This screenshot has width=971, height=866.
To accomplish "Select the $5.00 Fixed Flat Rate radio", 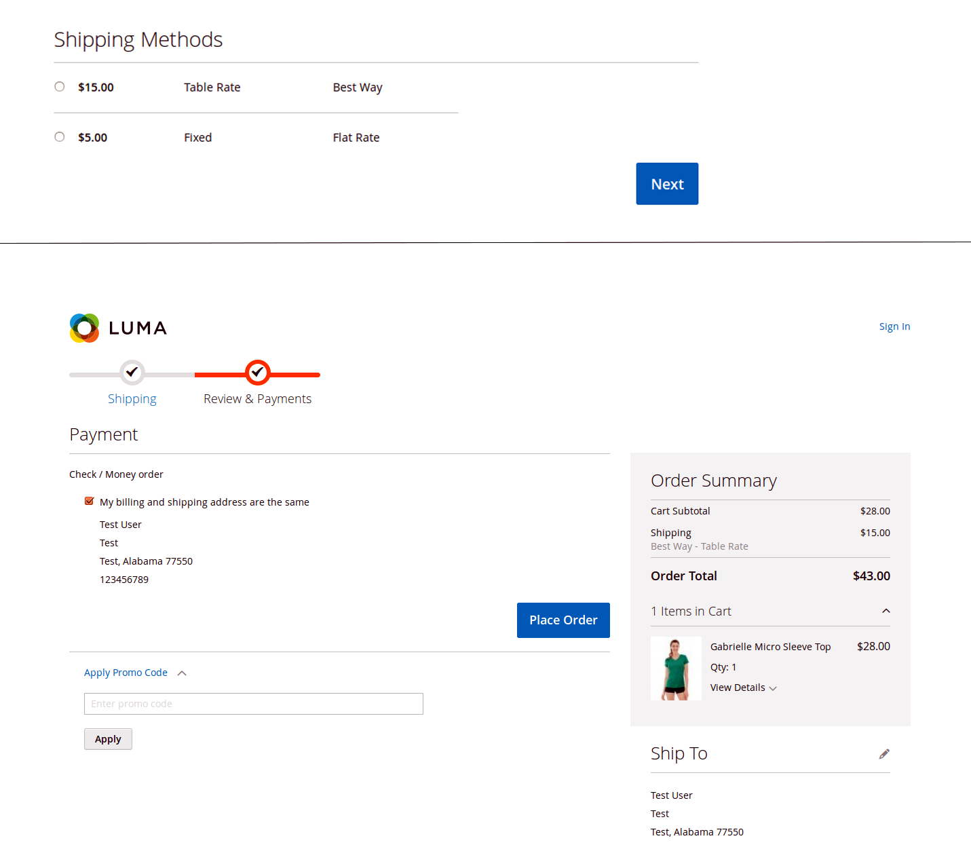I will [60, 137].
